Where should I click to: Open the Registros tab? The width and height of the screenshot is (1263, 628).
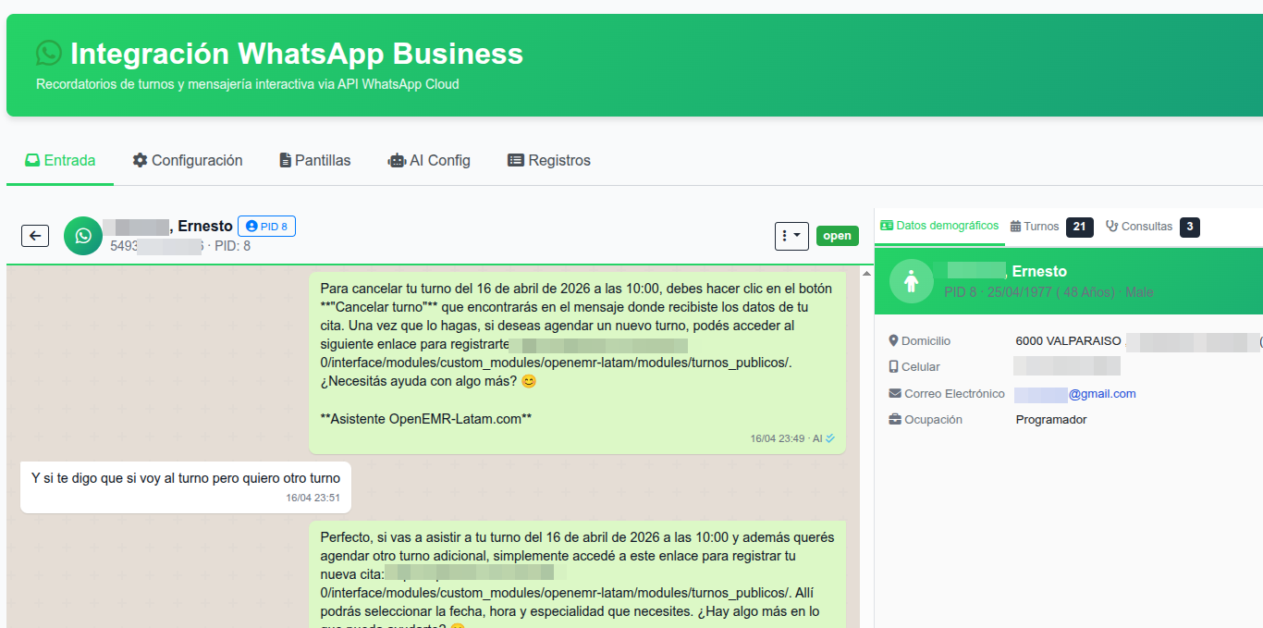[x=549, y=160]
